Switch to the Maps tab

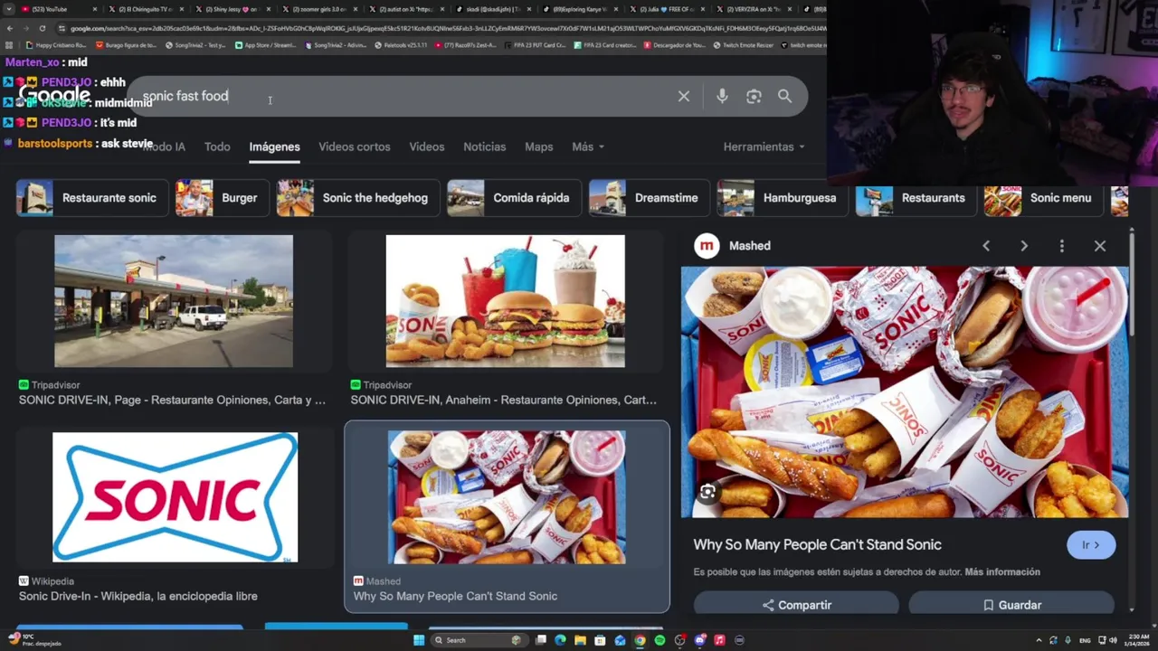pyautogui.click(x=539, y=146)
